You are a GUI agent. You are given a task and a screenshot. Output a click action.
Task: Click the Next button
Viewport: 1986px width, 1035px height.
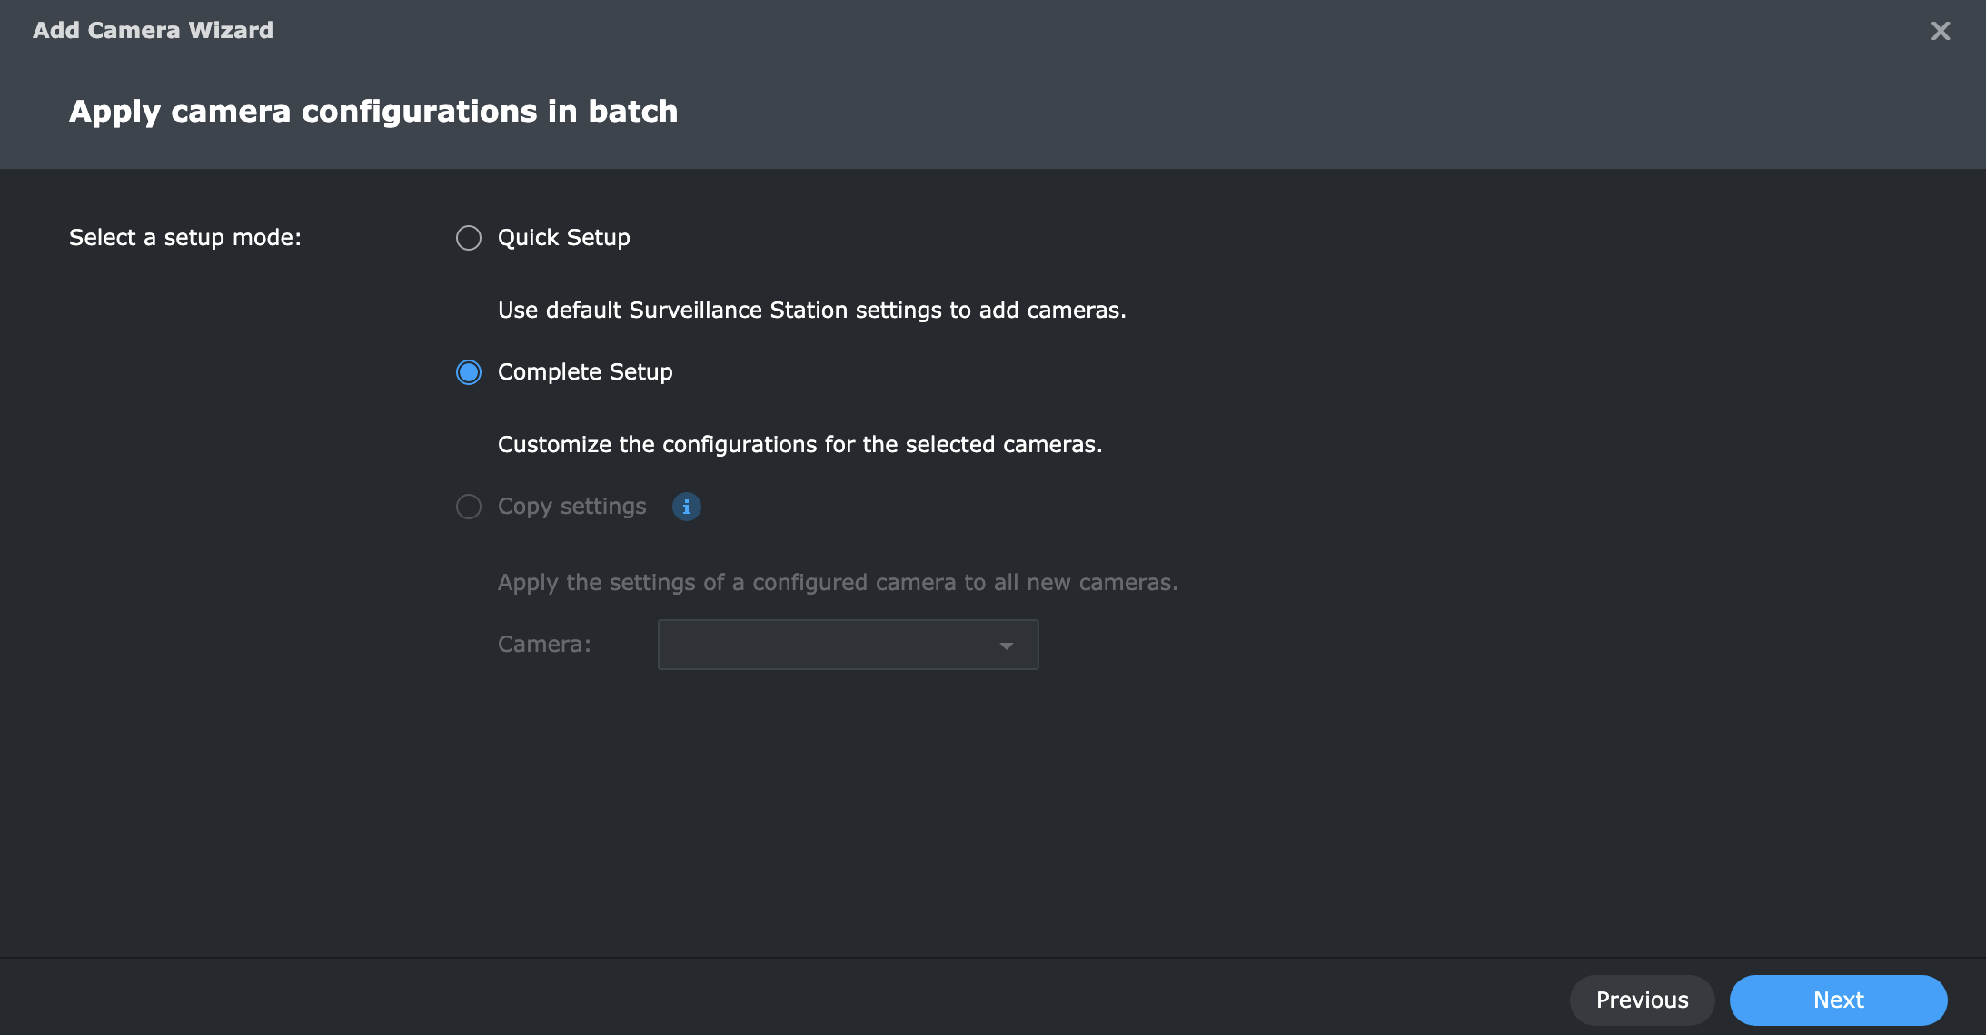point(1838,1000)
